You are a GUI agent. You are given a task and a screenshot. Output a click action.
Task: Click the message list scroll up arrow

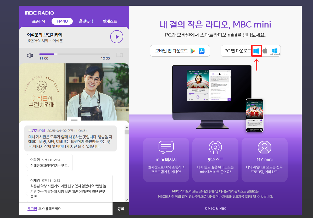pyautogui.click(x=127, y=128)
